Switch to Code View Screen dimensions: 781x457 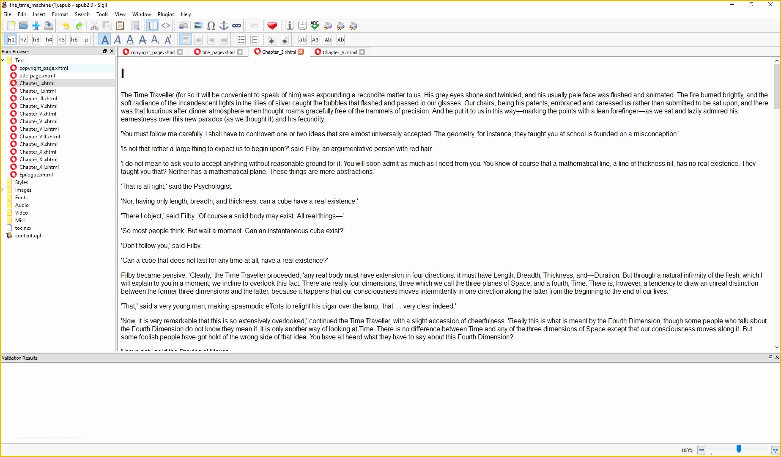[x=166, y=26]
